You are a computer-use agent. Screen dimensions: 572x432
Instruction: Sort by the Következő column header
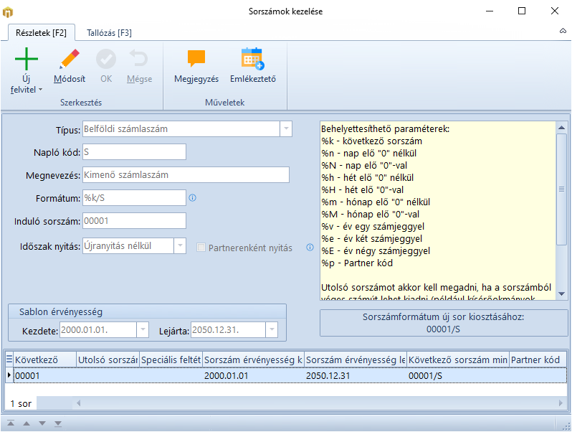pos(44,360)
